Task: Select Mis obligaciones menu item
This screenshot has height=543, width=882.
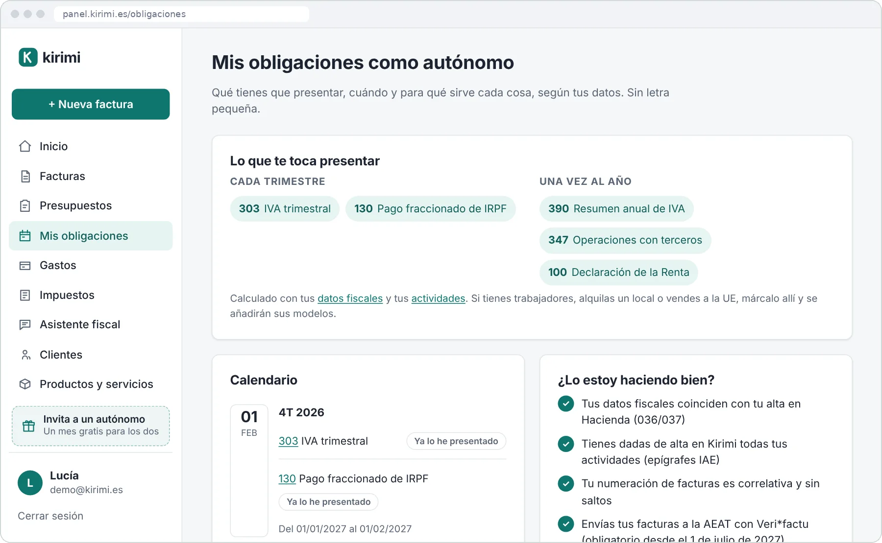Action: pyautogui.click(x=91, y=236)
